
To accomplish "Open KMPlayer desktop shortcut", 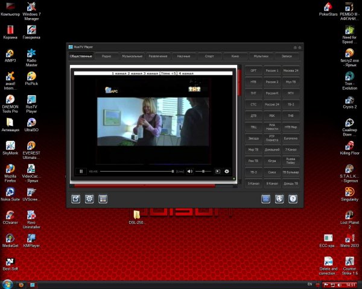I will [31, 241].
